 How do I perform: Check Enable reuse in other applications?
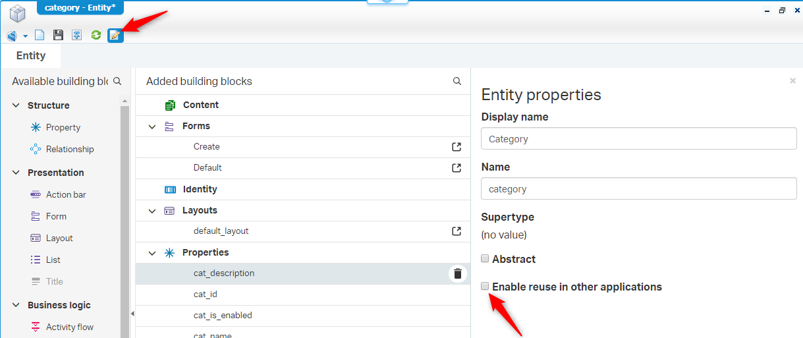[x=485, y=287]
